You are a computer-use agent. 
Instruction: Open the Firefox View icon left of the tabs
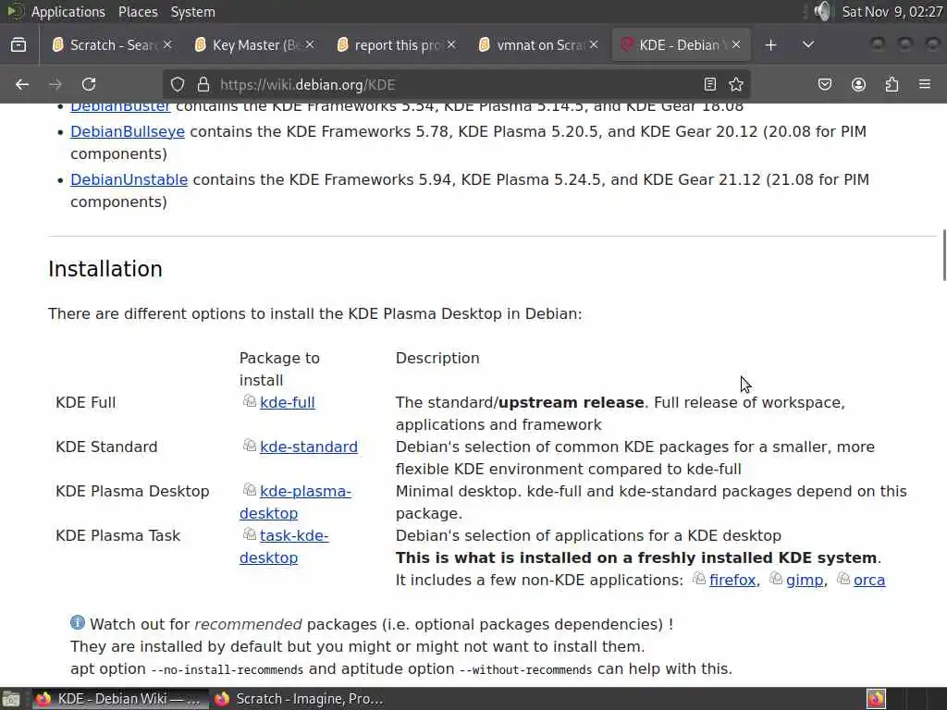[18, 44]
